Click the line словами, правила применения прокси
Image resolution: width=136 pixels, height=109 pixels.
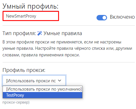click(41, 55)
